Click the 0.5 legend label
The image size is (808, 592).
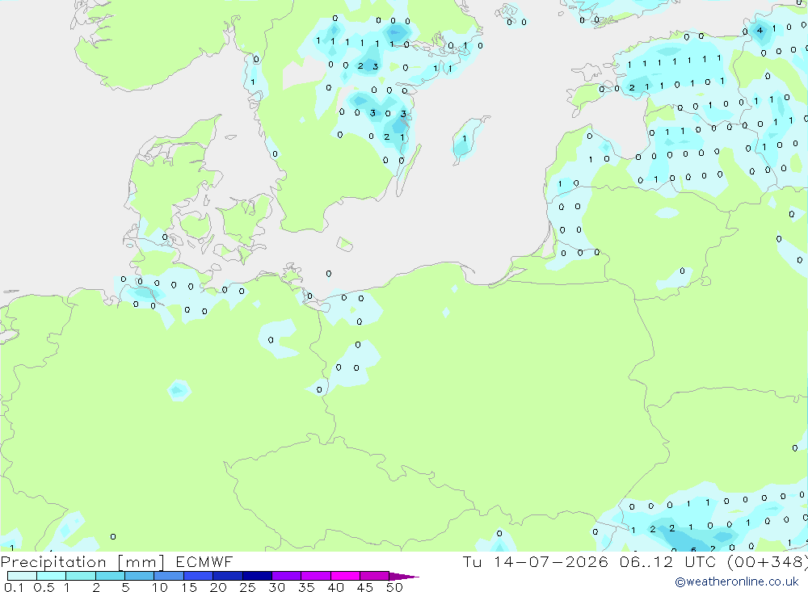[44, 587]
